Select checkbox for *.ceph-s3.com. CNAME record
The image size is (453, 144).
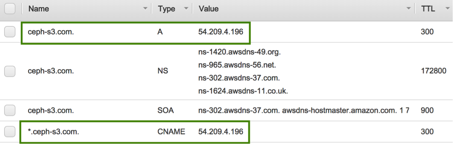[x=10, y=132]
